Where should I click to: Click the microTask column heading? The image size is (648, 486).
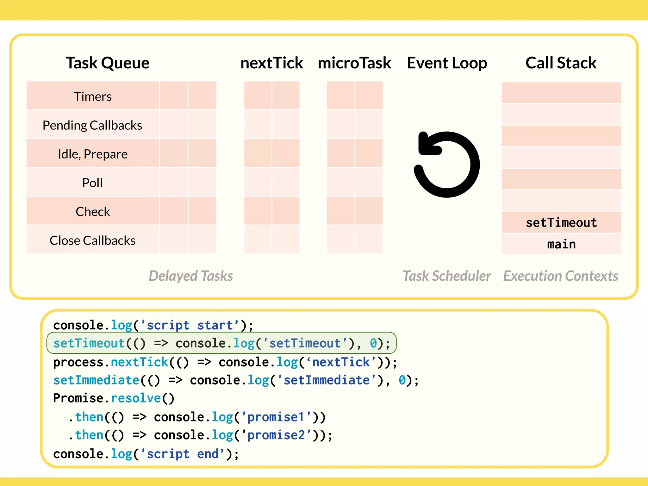tap(354, 63)
